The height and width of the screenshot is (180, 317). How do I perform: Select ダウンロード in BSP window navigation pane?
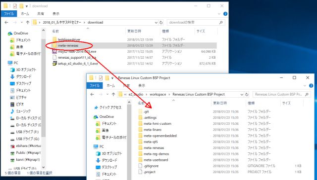click(109, 160)
